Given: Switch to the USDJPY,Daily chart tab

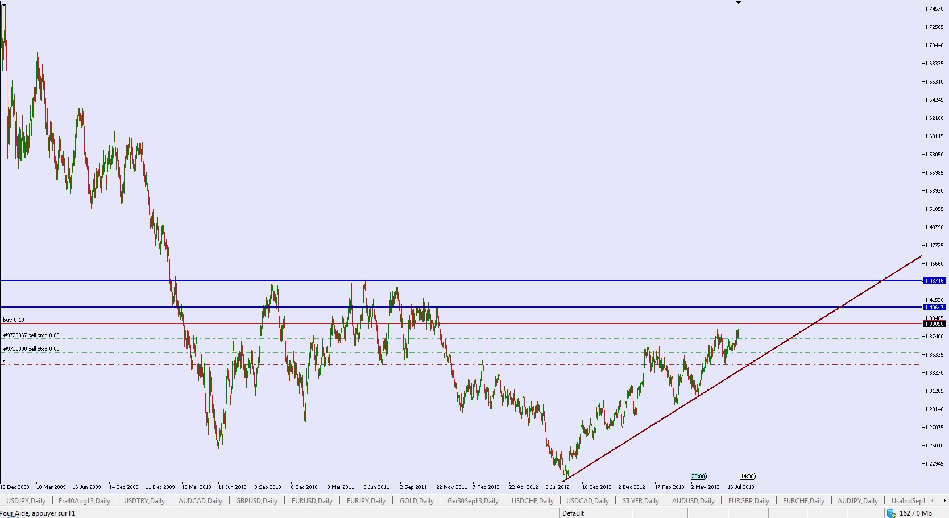Looking at the screenshot, I should pyautogui.click(x=26, y=501).
